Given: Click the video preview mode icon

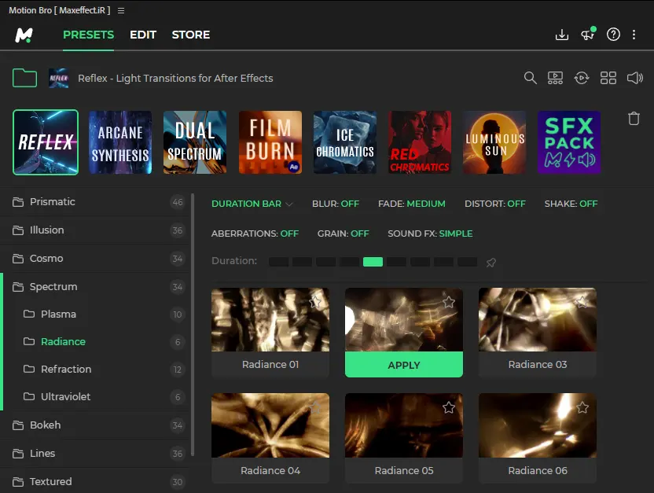Looking at the screenshot, I should [555, 78].
